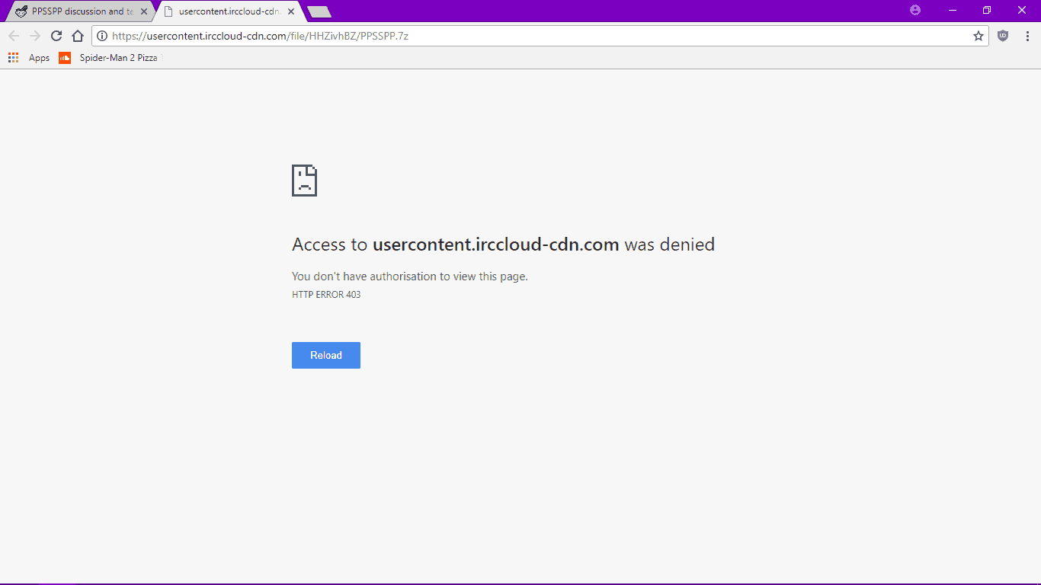Open a new tab

pos(319,12)
